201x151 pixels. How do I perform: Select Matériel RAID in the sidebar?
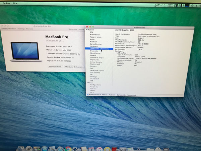(95, 64)
